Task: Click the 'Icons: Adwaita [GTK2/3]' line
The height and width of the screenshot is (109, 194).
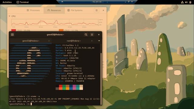Action: click(69, 71)
